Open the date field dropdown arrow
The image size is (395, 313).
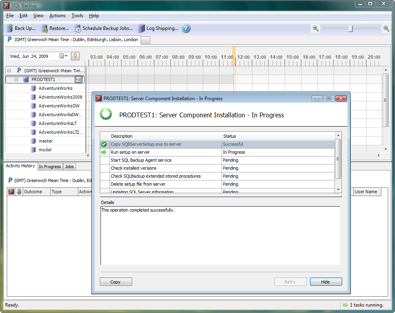(66, 56)
